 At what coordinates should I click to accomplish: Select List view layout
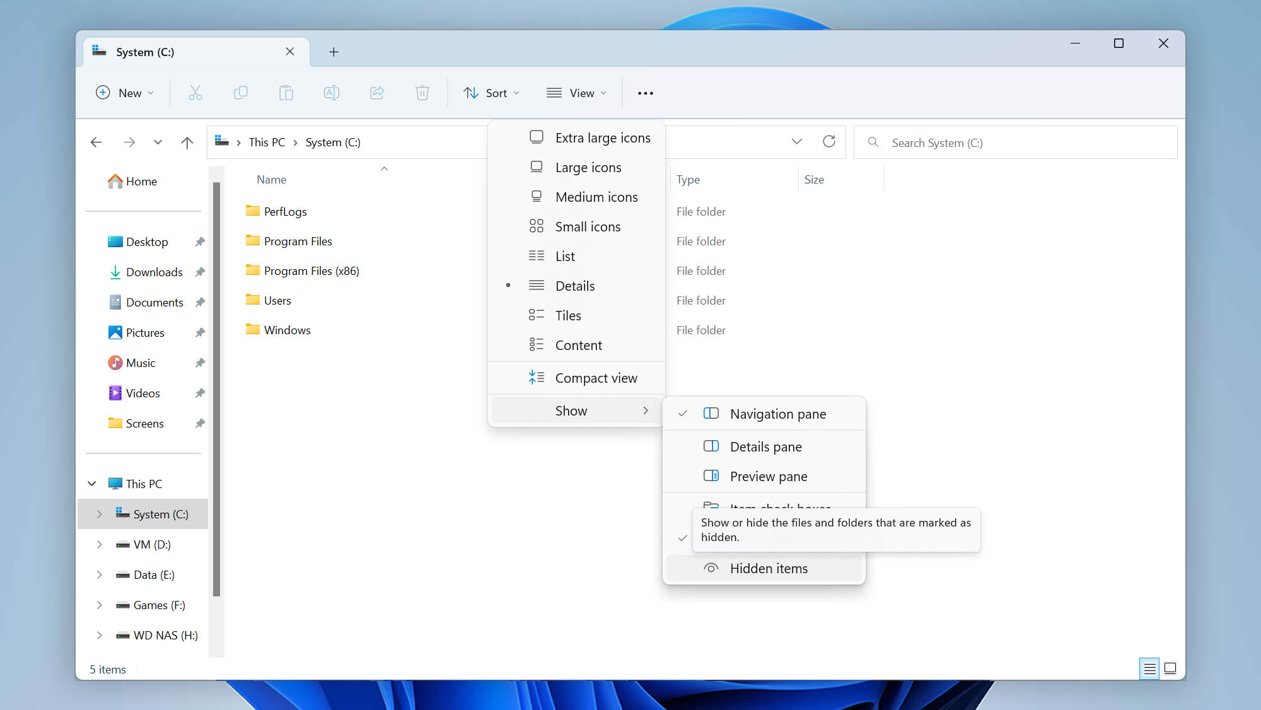pyautogui.click(x=577, y=257)
